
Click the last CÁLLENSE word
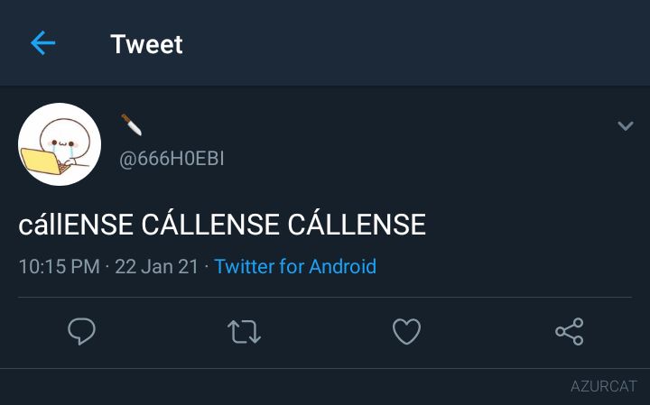click(x=357, y=224)
